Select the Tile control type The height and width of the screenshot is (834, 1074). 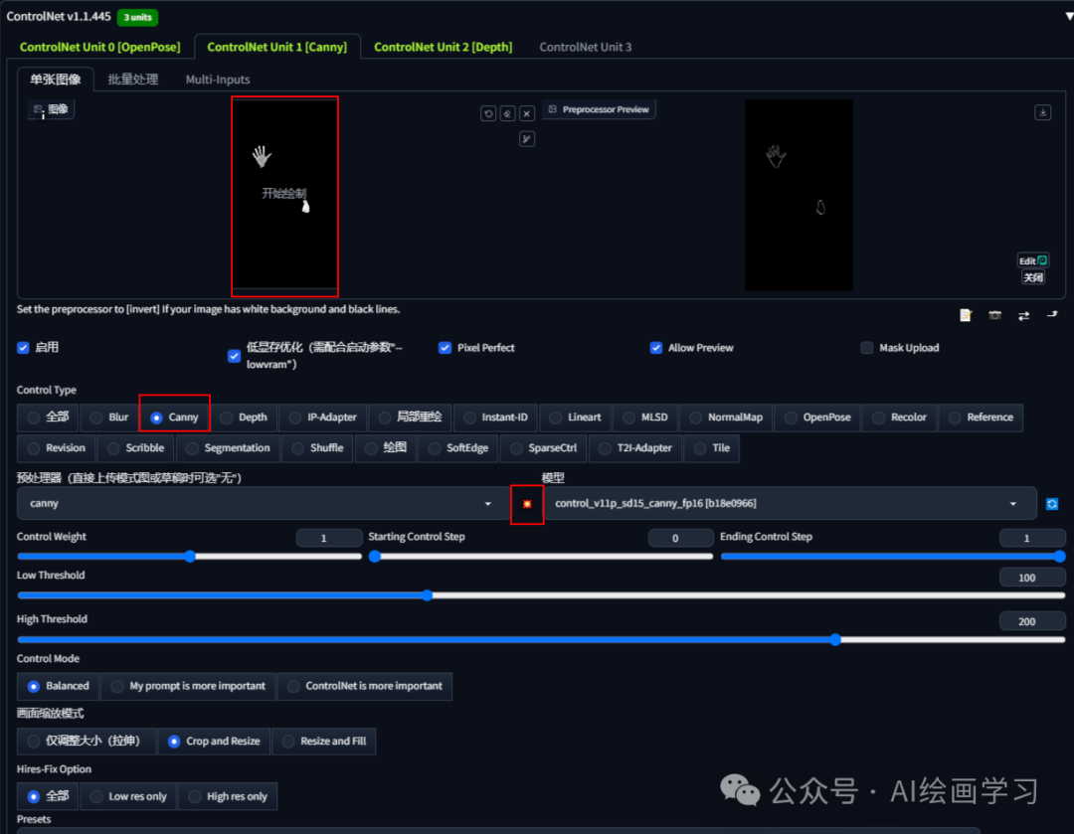point(712,447)
